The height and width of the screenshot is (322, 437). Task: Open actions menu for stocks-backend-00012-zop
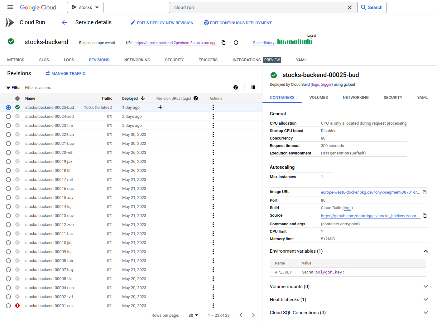click(213, 225)
